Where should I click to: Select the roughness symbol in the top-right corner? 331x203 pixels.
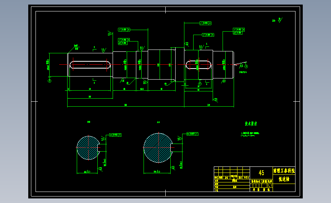[x=280, y=20]
